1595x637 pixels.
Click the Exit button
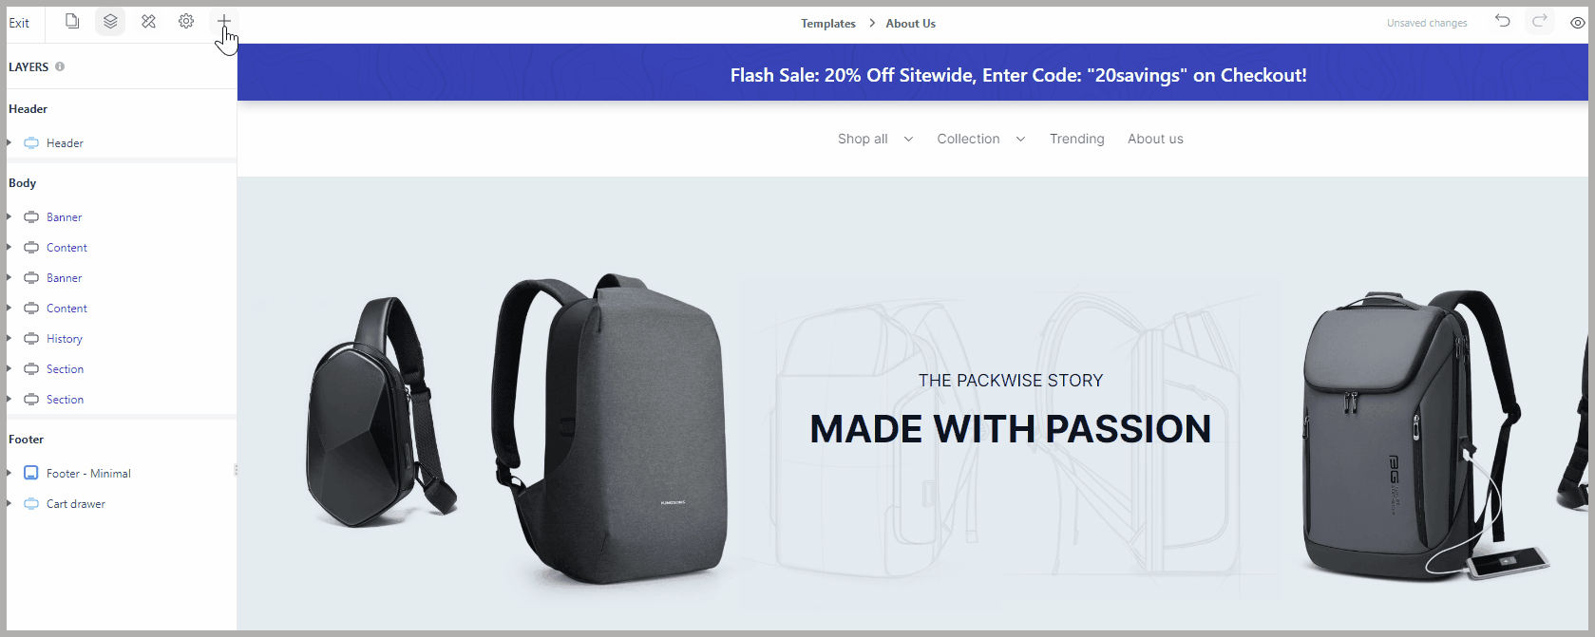tap(19, 23)
